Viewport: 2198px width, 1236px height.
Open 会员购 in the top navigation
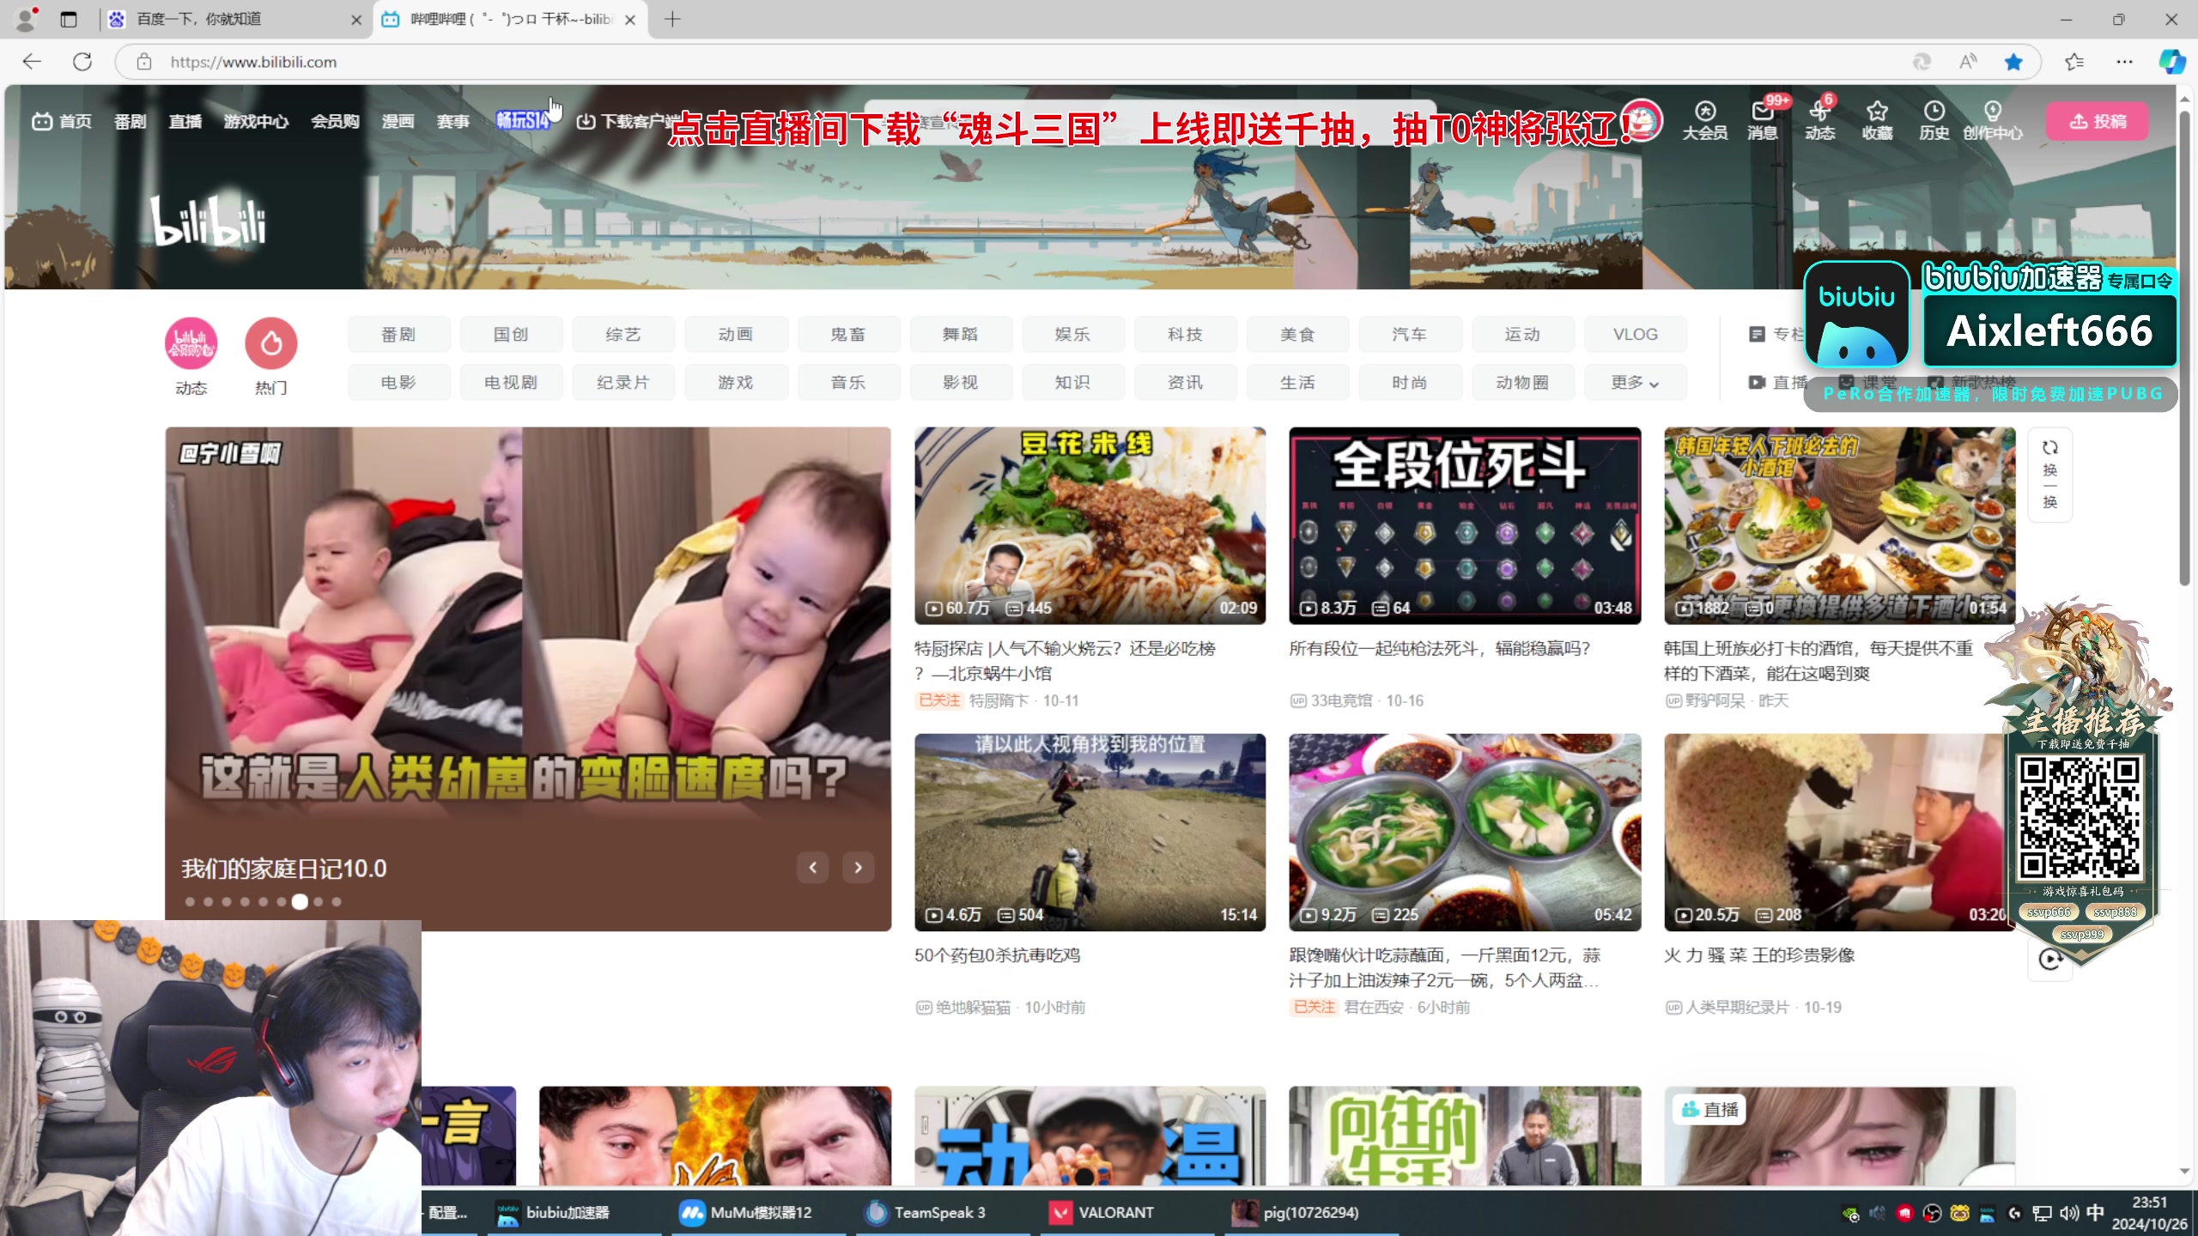coord(335,121)
